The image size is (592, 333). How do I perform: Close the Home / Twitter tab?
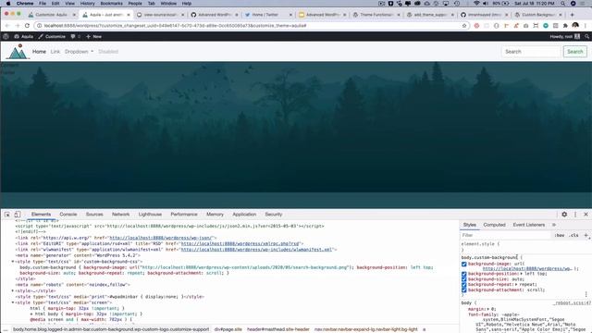[x=290, y=15]
